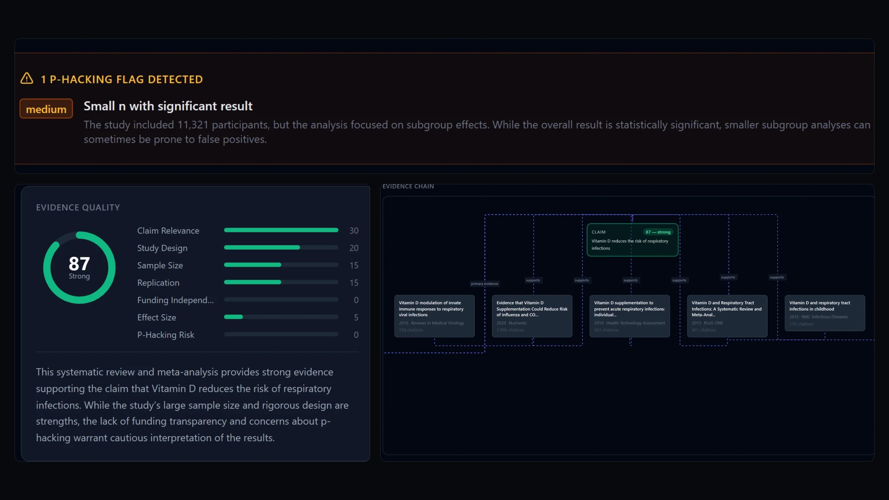This screenshot has width=889, height=500.
Task: Click the medium severity badge
Action: [x=46, y=109]
